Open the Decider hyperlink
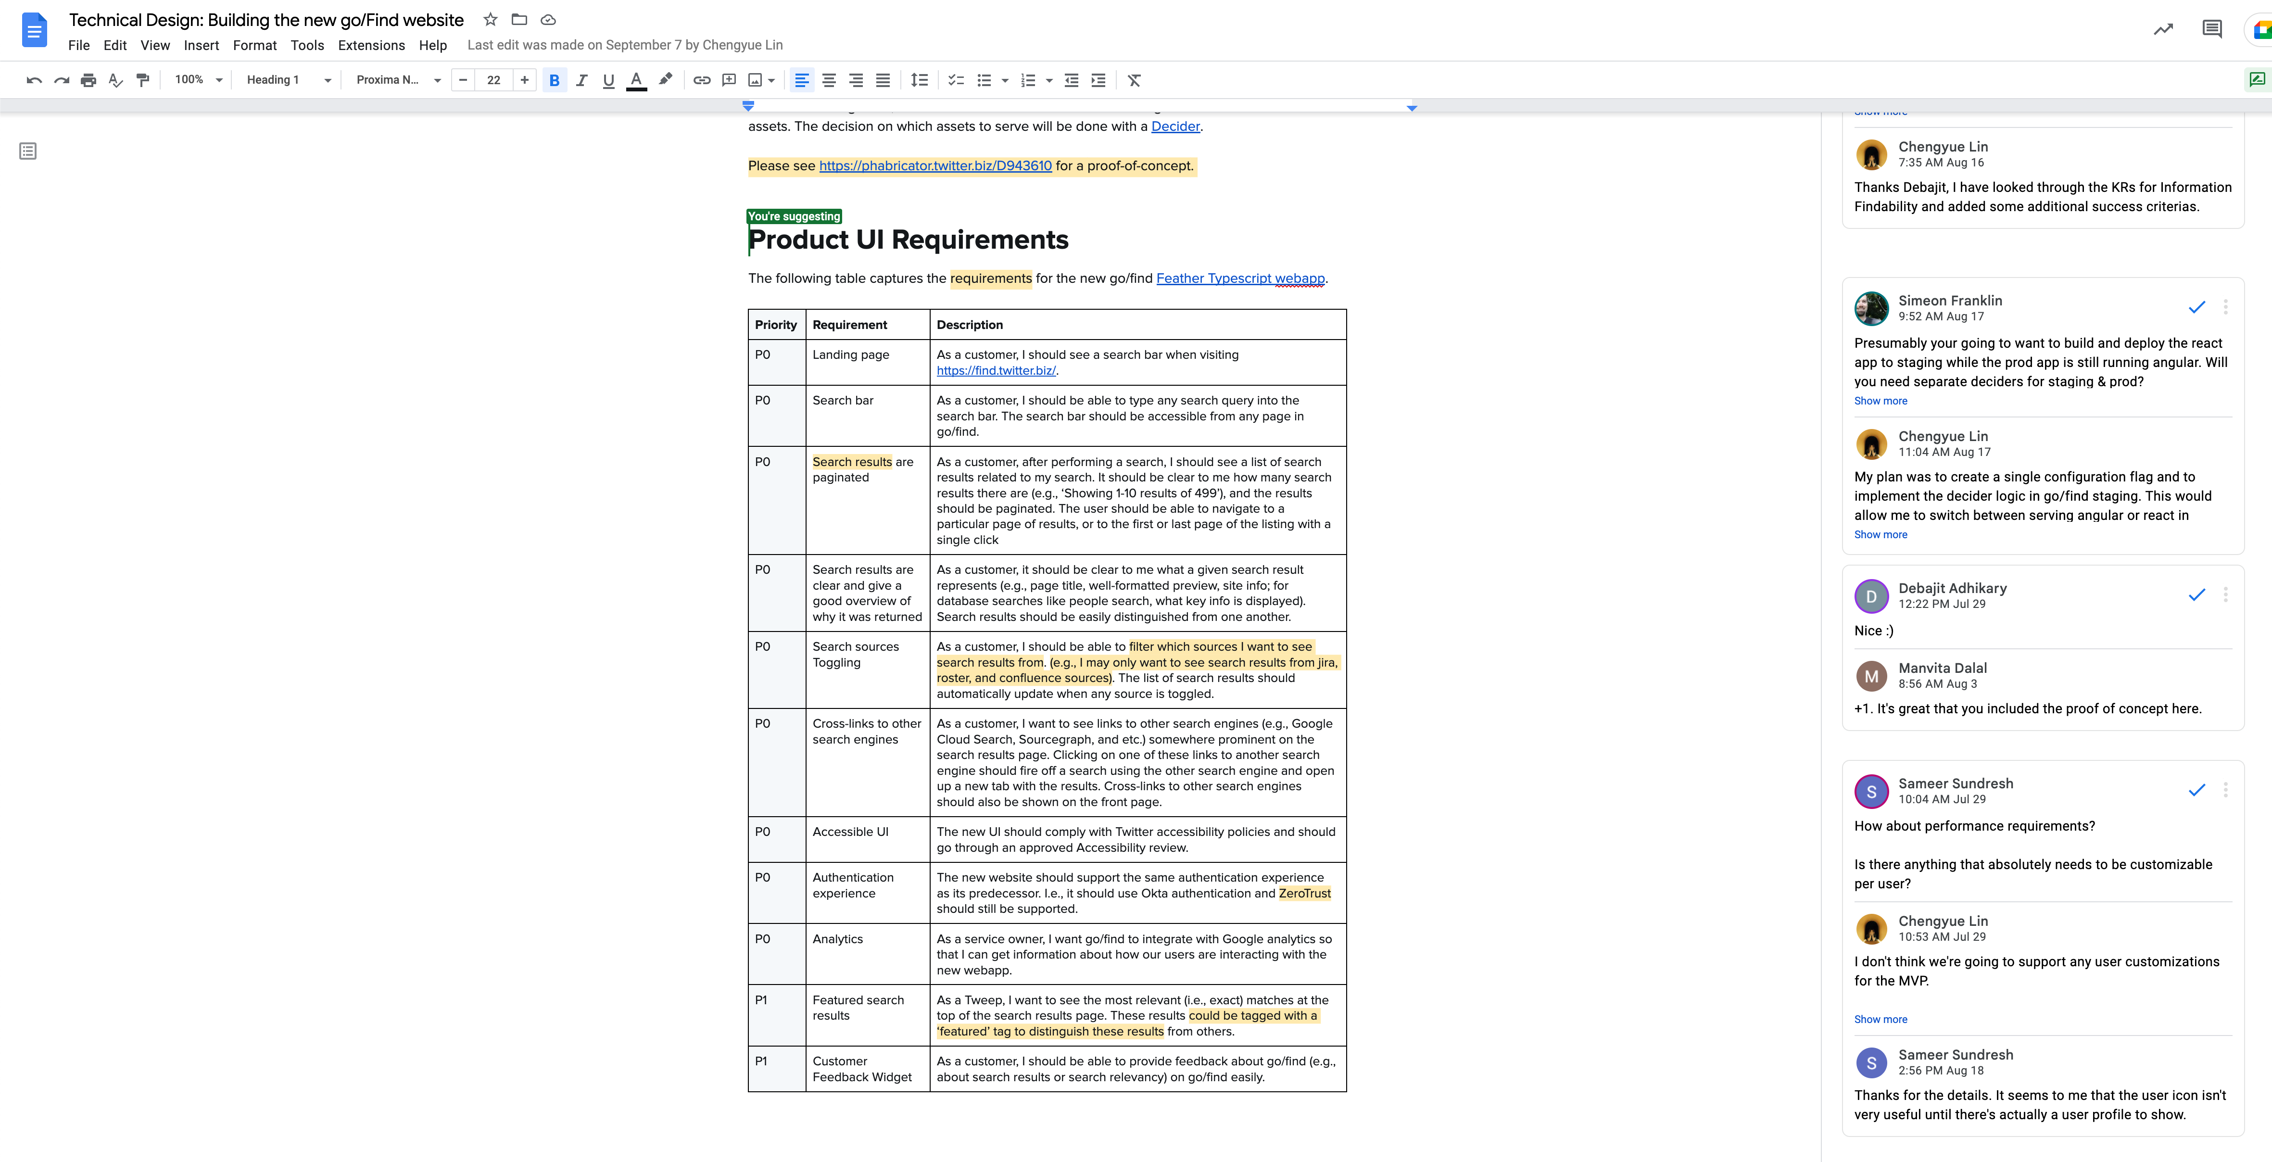Viewport: 2272px width, 1162px height. [1175, 126]
